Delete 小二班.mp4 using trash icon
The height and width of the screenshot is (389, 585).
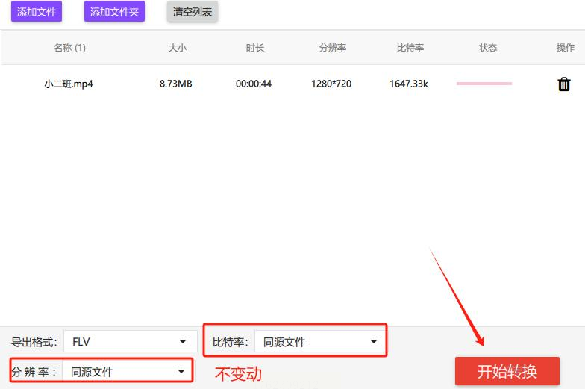564,84
